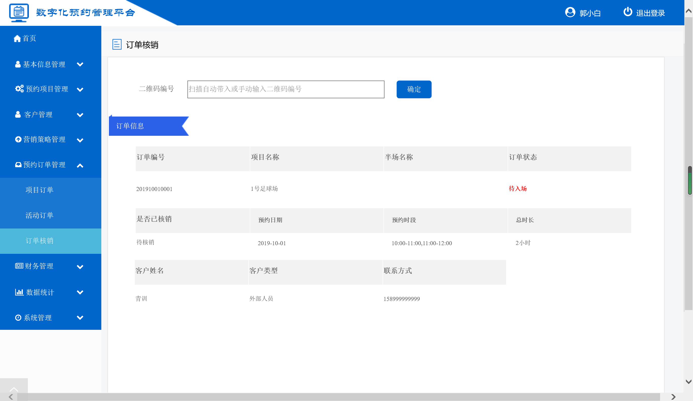Click the gears icon for 预约项目管理
The height and width of the screenshot is (401, 693).
19,89
